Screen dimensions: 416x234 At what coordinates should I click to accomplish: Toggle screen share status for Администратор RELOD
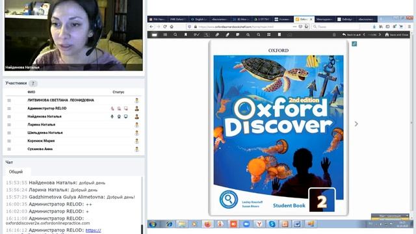[x=125, y=109]
